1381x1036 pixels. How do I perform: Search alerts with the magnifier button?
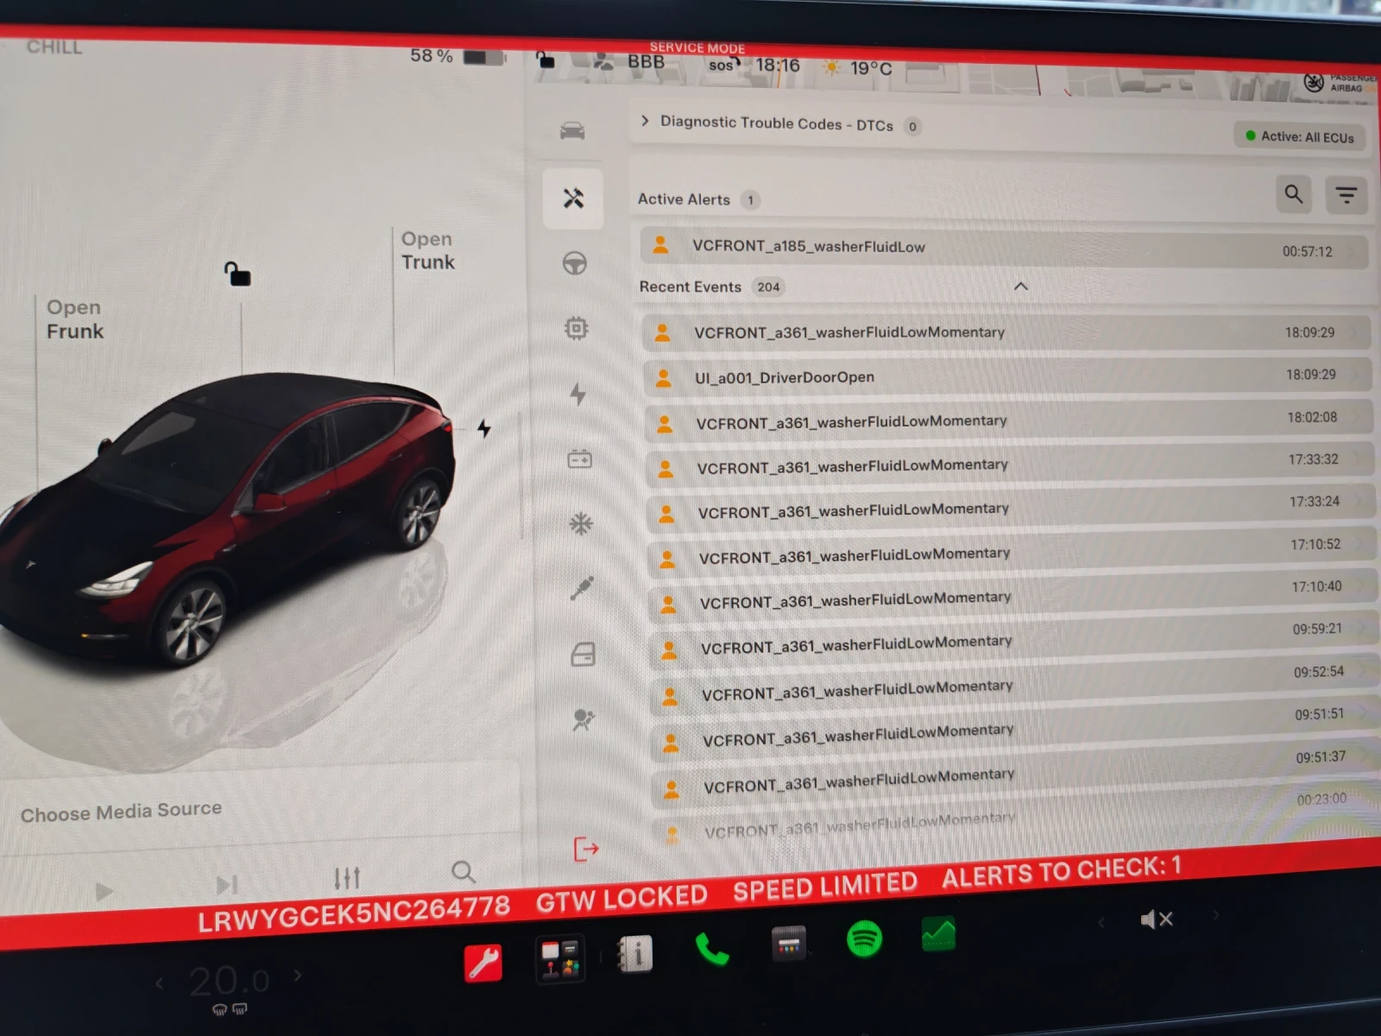(1294, 194)
